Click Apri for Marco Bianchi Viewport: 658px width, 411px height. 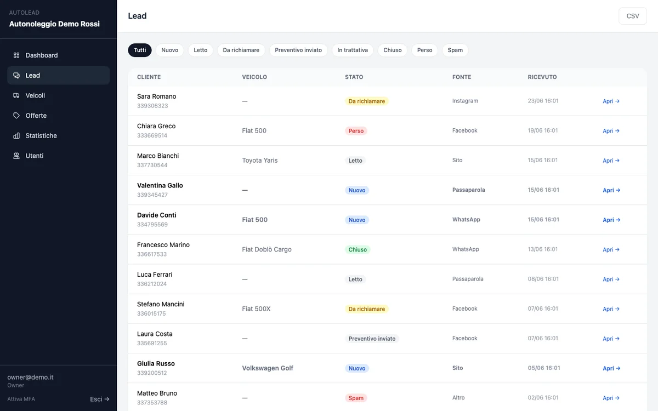611,161
